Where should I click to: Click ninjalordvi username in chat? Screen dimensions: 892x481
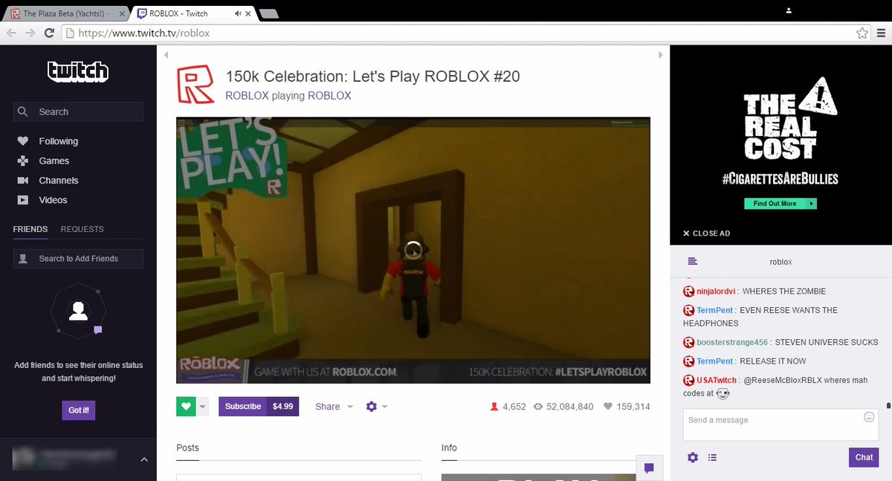pyautogui.click(x=716, y=291)
